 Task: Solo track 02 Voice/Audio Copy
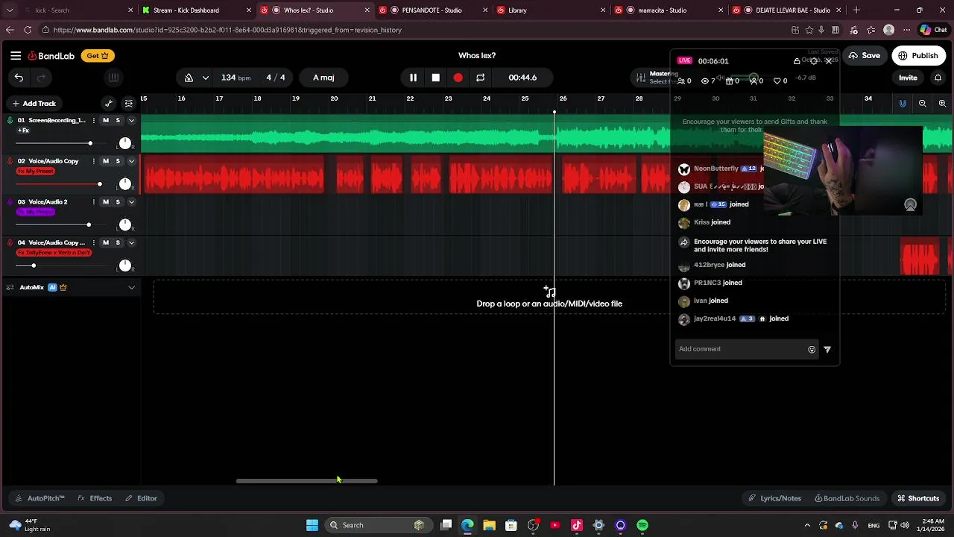(117, 161)
